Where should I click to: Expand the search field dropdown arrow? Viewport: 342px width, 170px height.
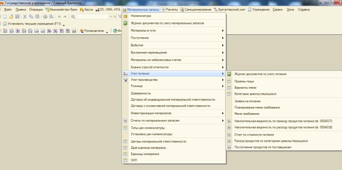pos(110,17)
